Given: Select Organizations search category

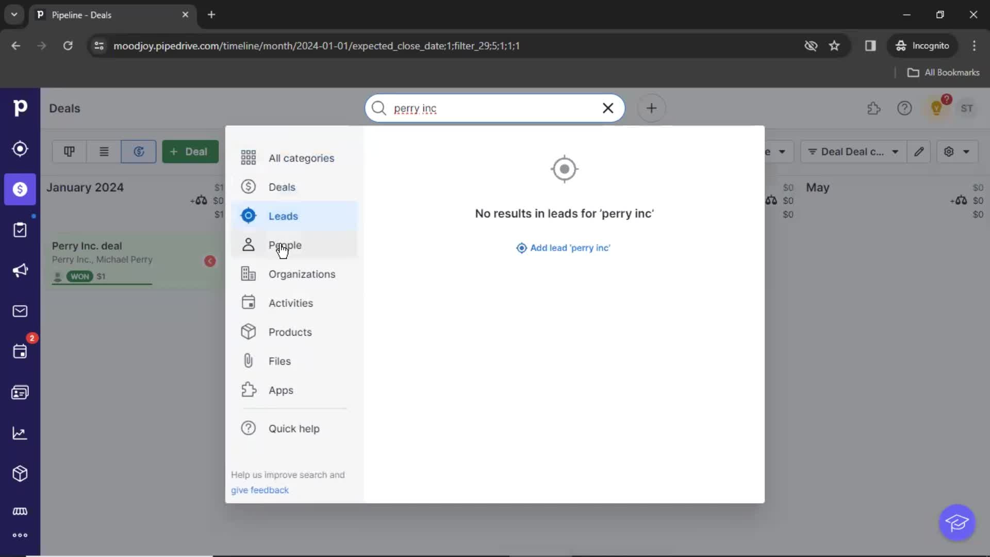Looking at the screenshot, I should point(294,274).
